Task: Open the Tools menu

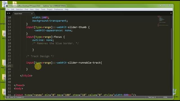Action: click(43, 9)
